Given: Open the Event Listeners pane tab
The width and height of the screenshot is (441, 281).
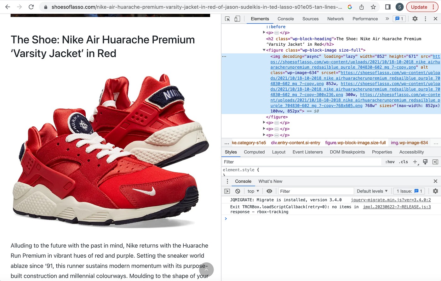Looking at the screenshot, I should tap(307, 152).
